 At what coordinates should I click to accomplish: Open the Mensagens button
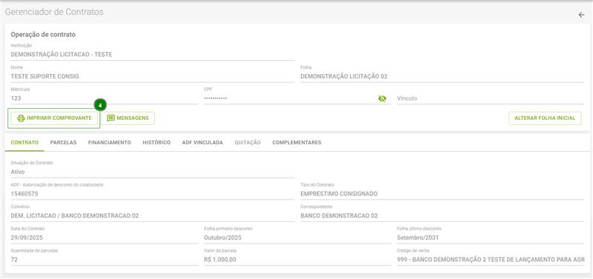coord(127,118)
